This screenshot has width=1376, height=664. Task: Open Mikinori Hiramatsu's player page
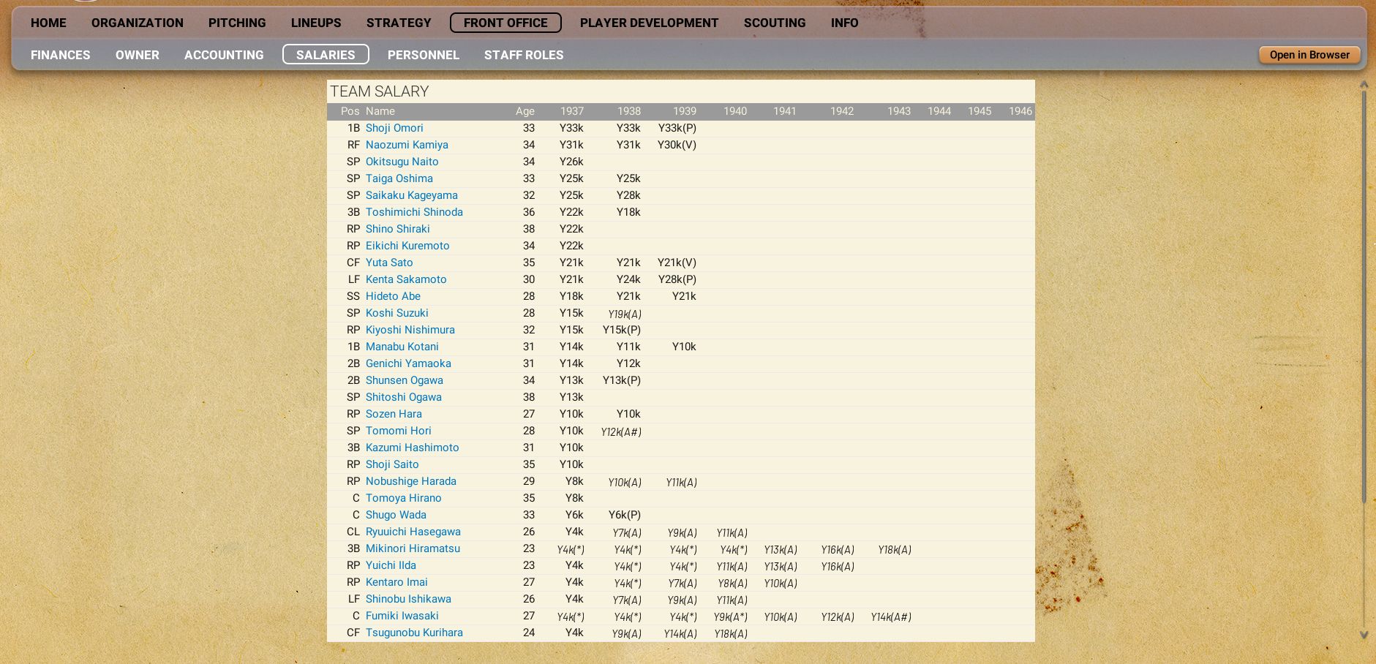[412, 548]
